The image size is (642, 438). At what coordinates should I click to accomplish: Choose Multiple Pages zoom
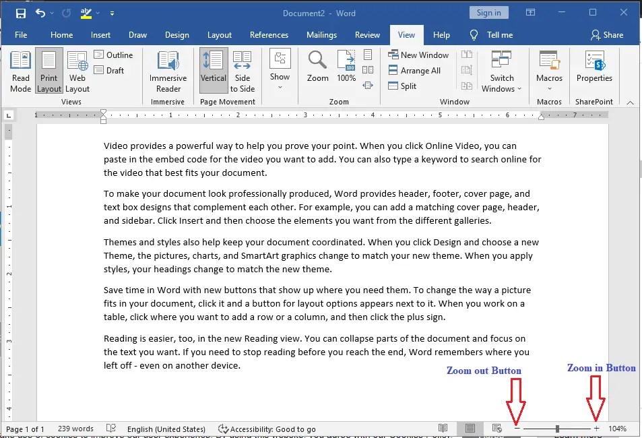[368, 70]
